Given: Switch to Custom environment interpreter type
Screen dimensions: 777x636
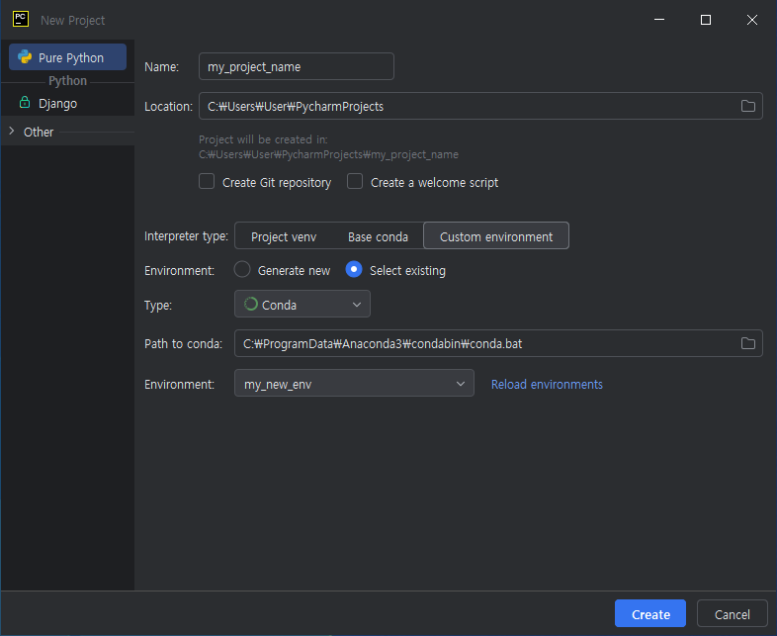Looking at the screenshot, I should [496, 236].
